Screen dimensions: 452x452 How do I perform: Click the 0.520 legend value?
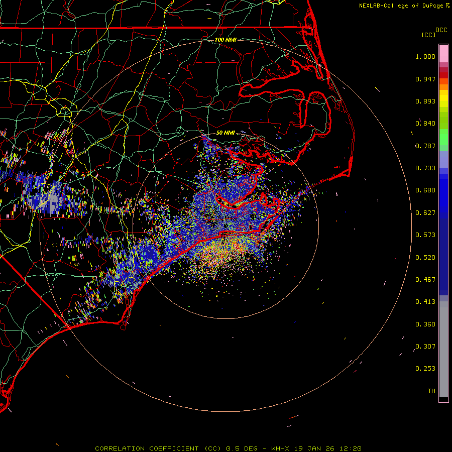click(x=425, y=258)
